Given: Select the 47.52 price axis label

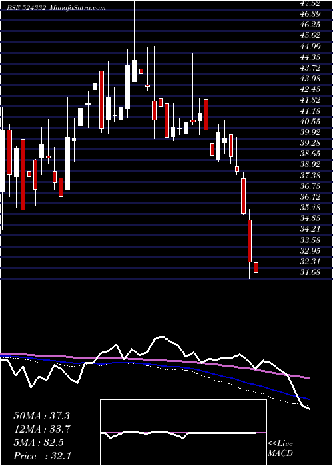Looking at the screenshot, I should 310,3.
